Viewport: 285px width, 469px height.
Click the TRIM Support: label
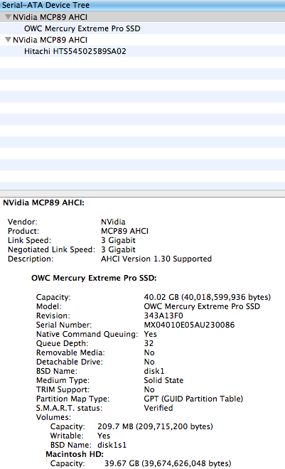(63, 390)
